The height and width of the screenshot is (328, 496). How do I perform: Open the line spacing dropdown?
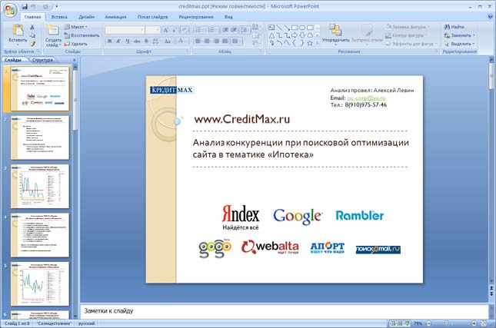point(245,30)
